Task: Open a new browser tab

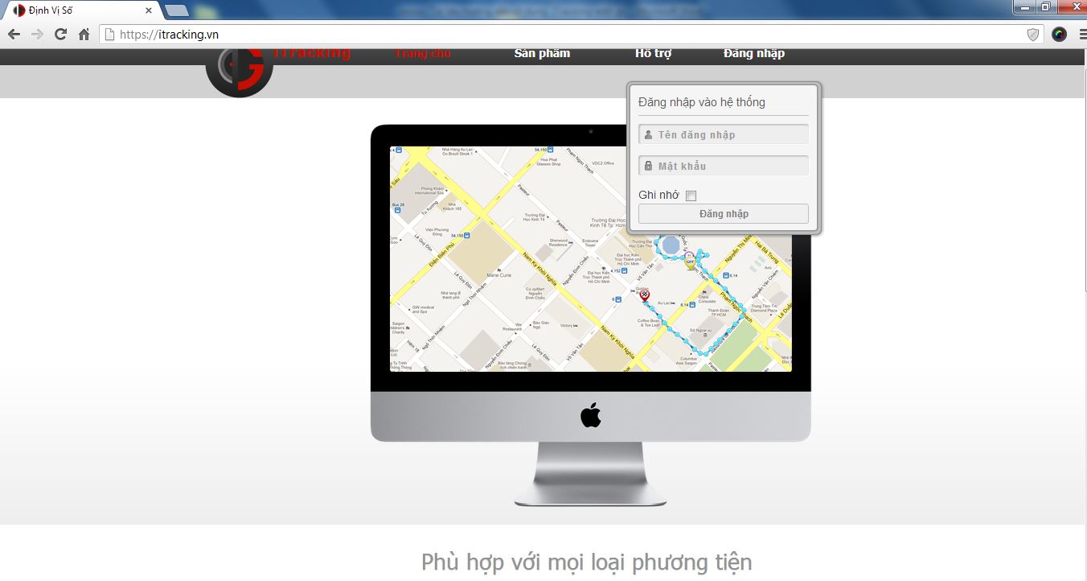Action: point(176,10)
